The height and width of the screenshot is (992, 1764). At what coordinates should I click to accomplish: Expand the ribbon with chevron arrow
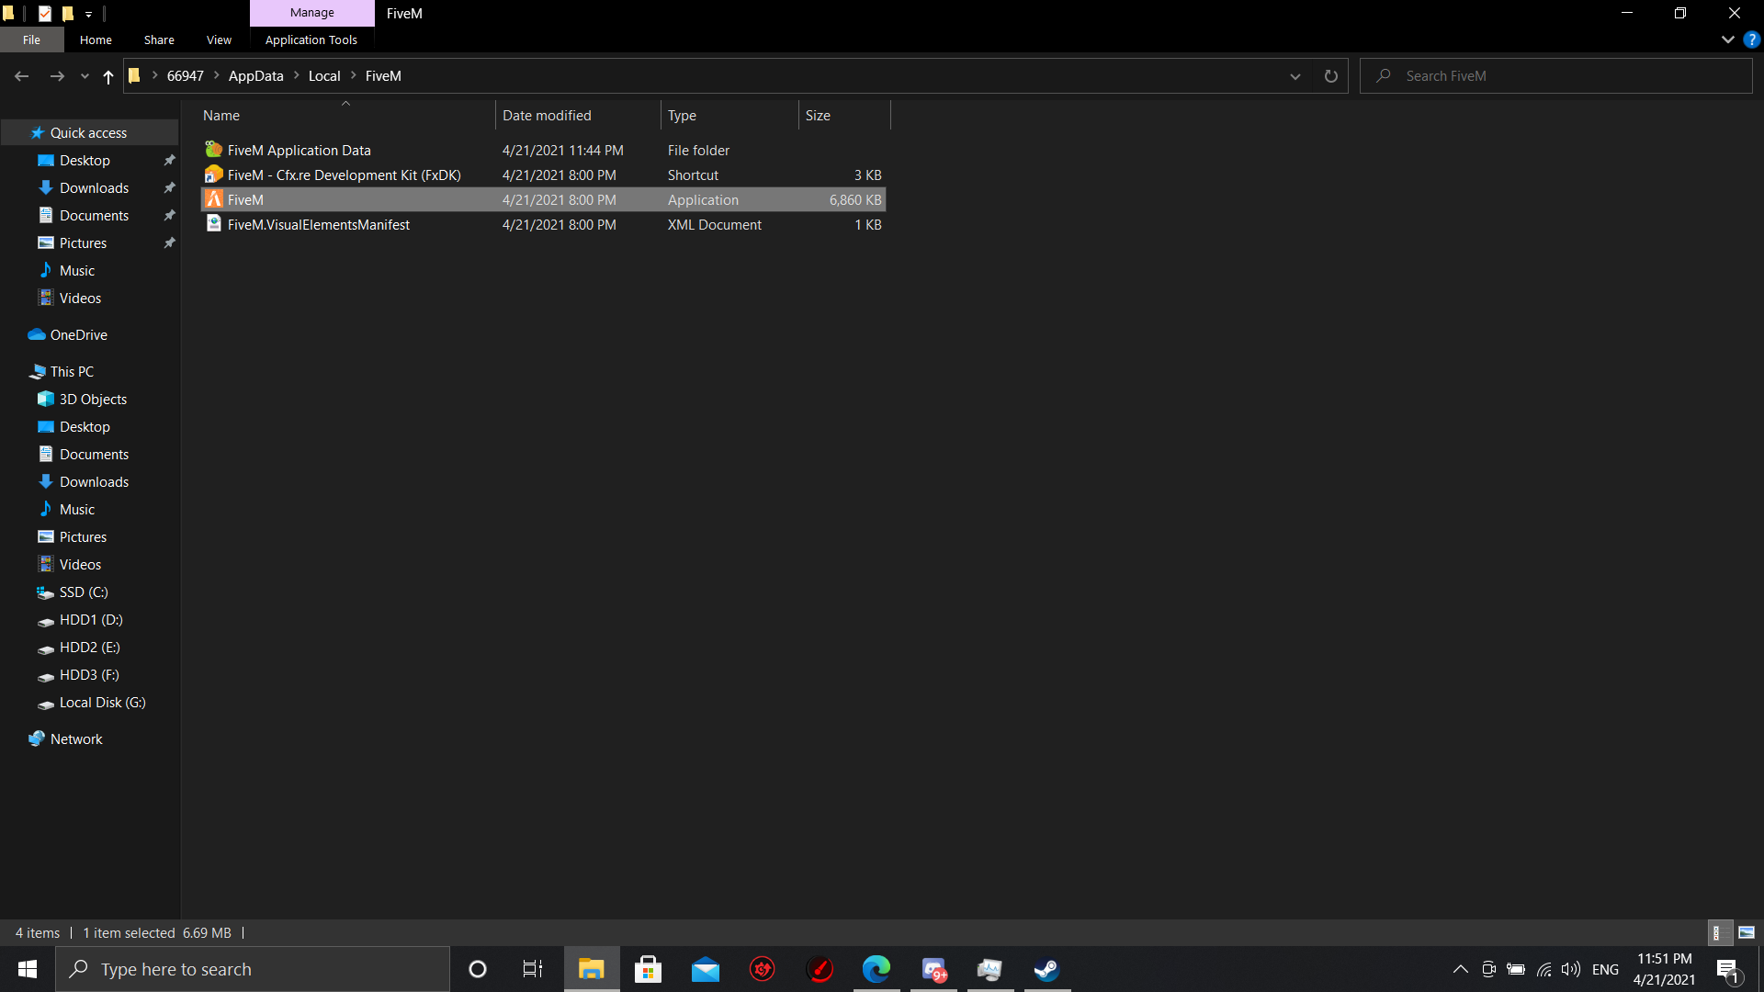pyautogui.click(x=1727, y=39)
